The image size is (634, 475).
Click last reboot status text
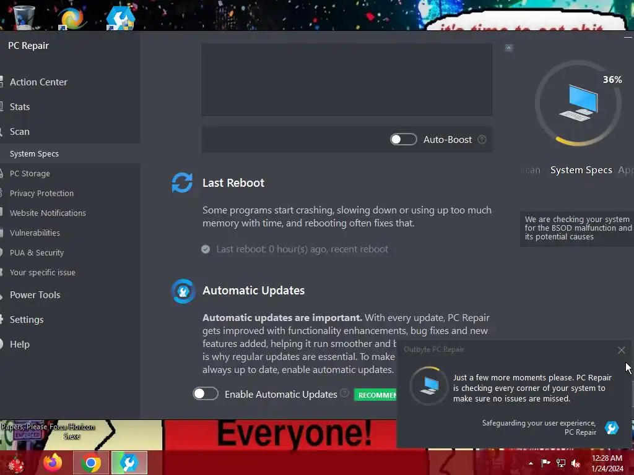pos(302,249)
